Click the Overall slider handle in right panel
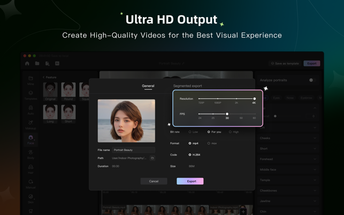 275,116
